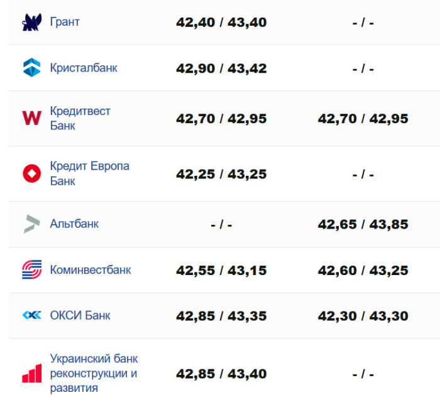Click the red bars logo of Украинский банк

[31, 374]
